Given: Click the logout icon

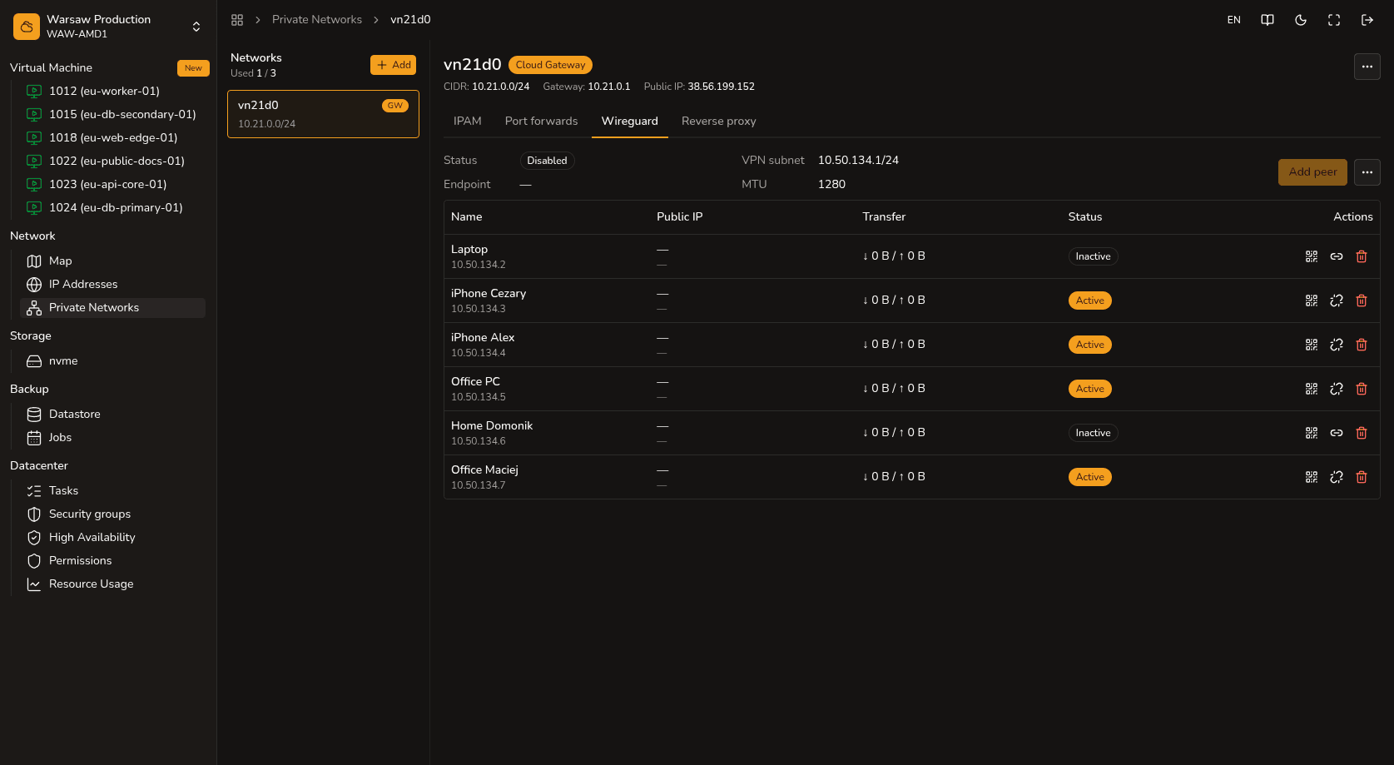Looking at the screenshot, I should coord(1367,20).
